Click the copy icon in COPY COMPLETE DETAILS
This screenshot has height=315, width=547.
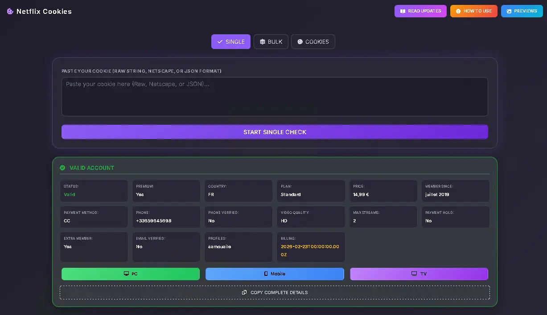[x=244, y=293]
